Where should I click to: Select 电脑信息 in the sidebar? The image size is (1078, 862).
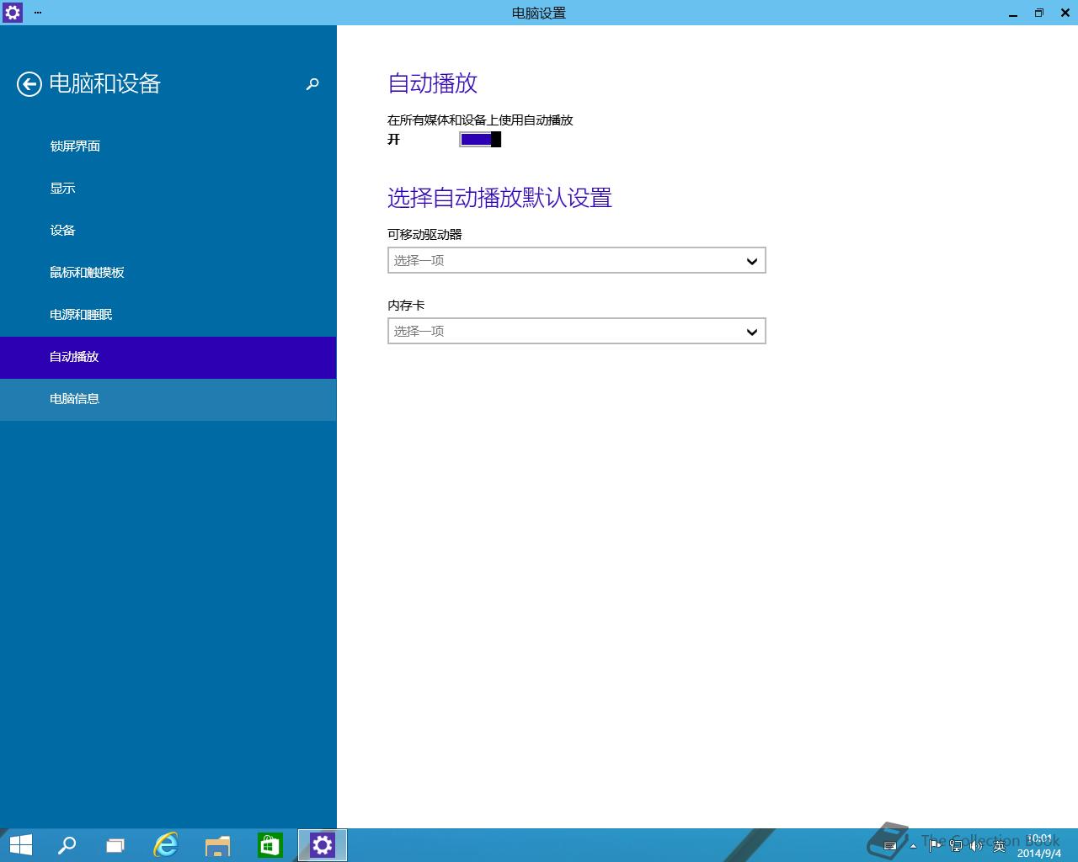pyautogui.click(x=168, y=399)
